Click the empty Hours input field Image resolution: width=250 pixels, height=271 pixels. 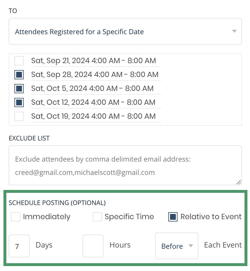[93, 246]
